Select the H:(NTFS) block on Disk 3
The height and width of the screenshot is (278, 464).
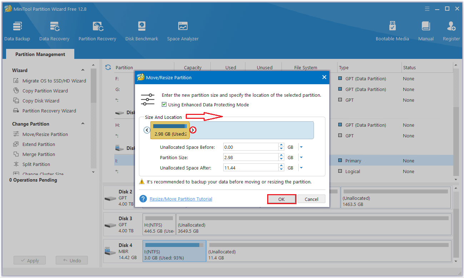coord(159,224)
